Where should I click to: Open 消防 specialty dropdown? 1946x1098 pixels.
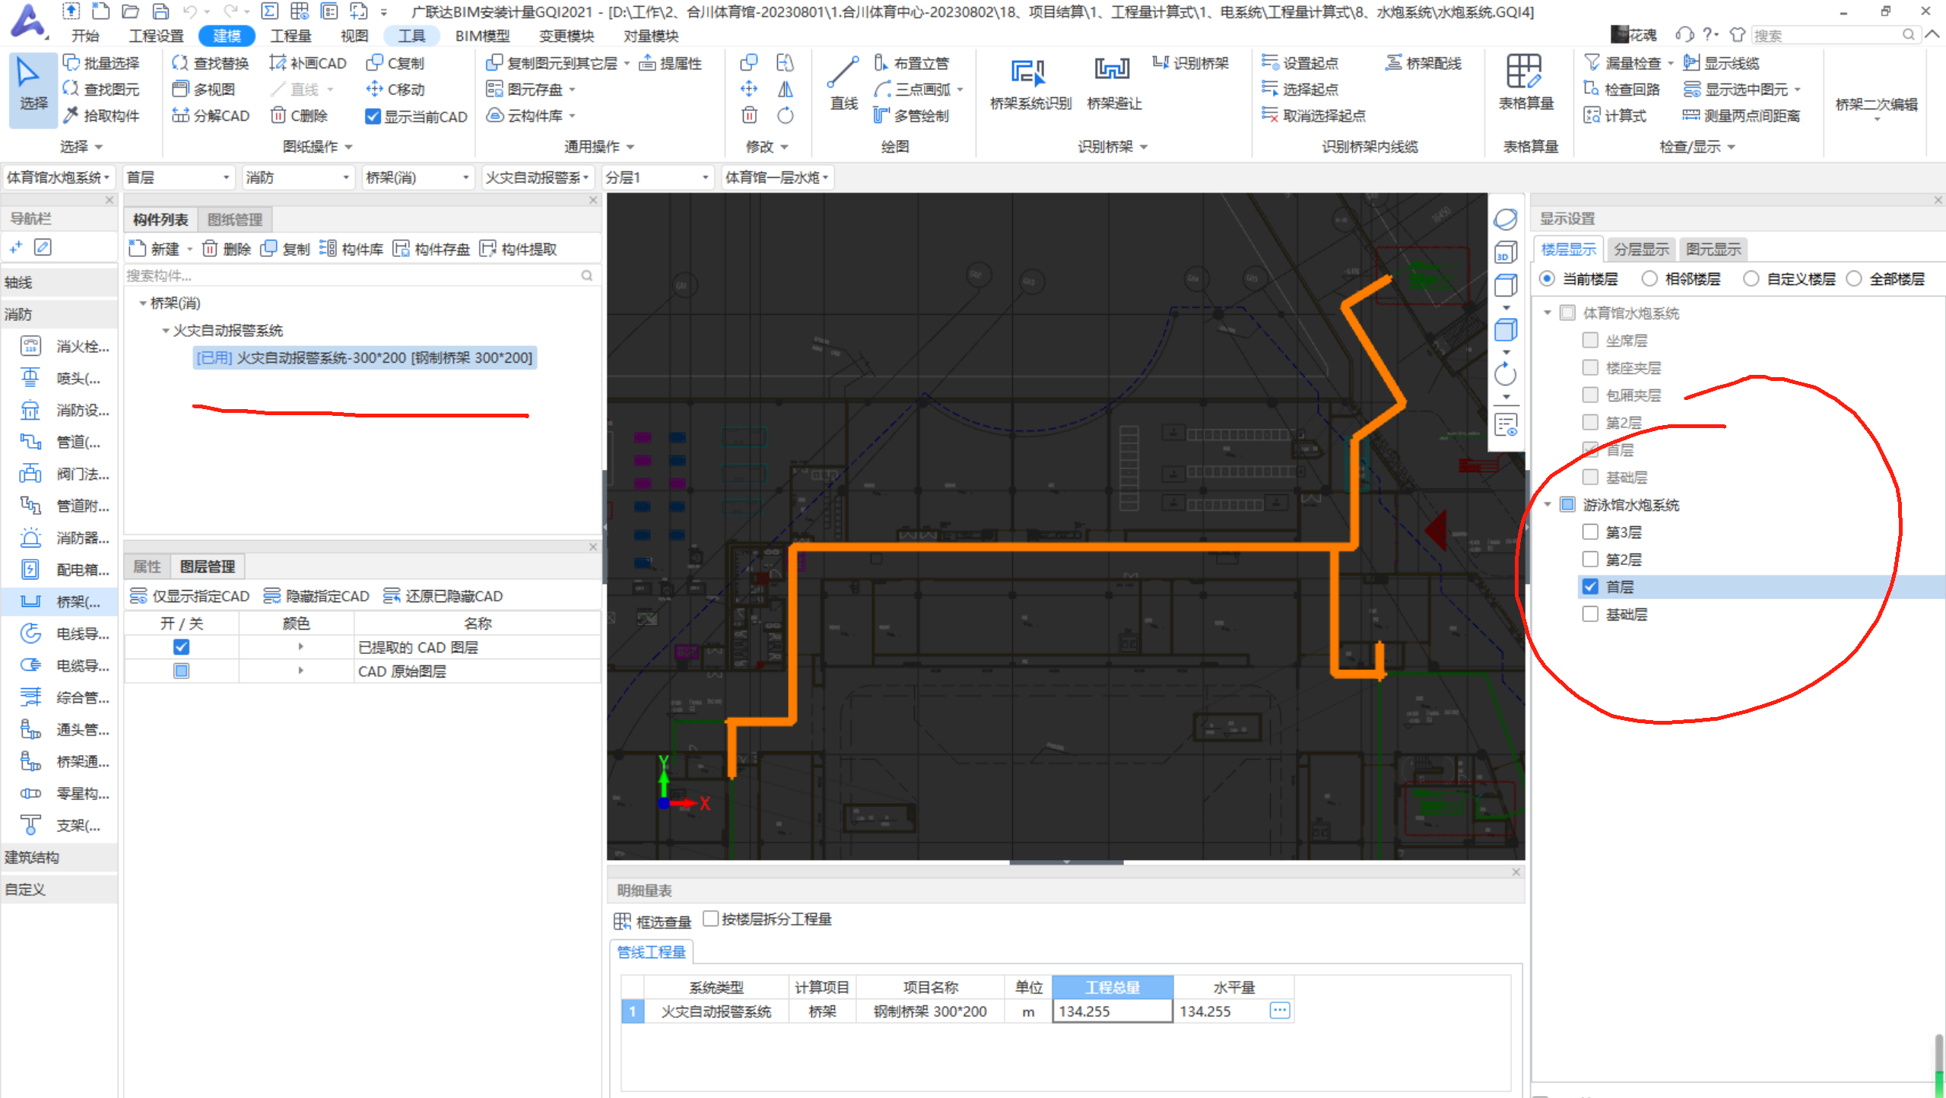pyautogui.click(x=297, y=177)
